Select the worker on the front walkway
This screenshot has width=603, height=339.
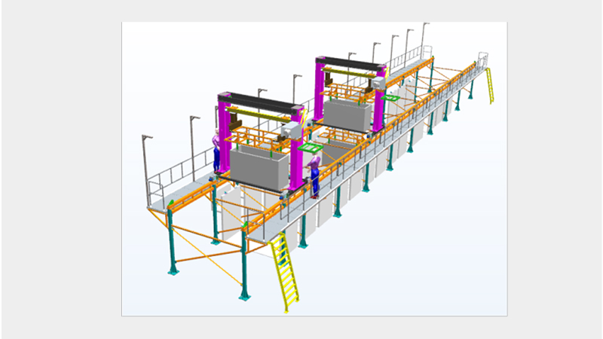pyautogui.click(x=314, y=177)
